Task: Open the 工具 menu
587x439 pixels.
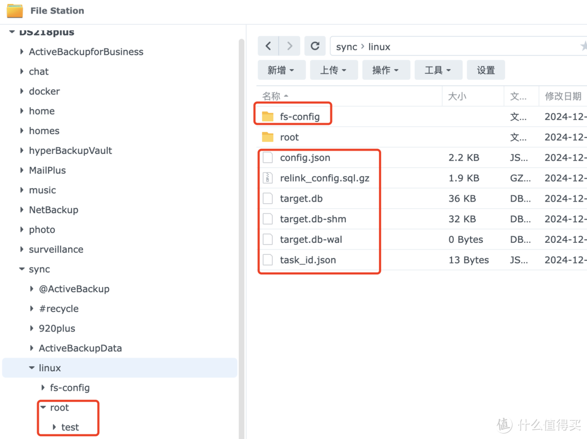Action: pyautogui.click(x=438, y=70)
